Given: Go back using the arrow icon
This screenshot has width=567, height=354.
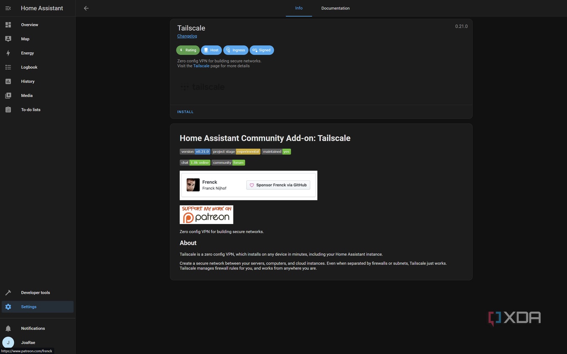Looking at the screenshot, I should (x=86, y=8).
